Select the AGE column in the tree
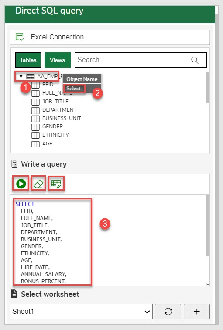This screenshot has width=223, height=330. 48,144
